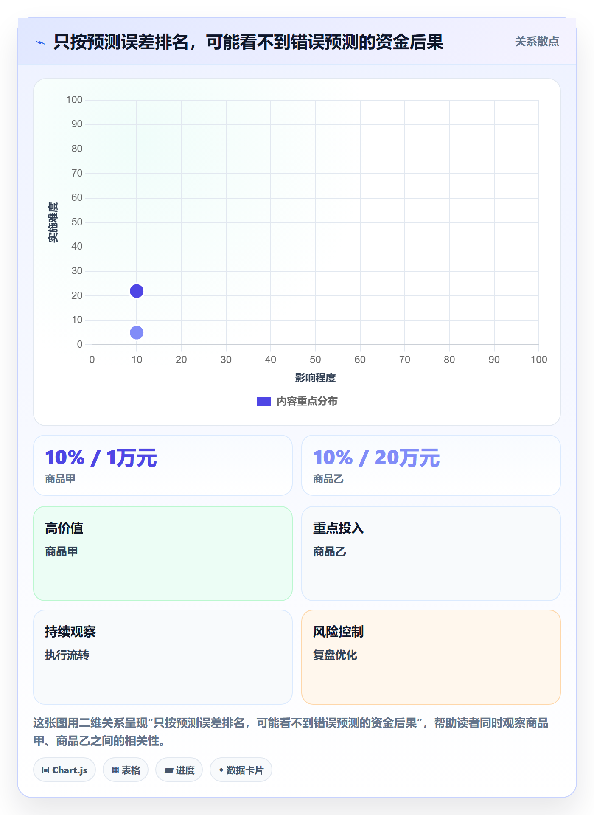Click the 影响程度 x-axis title
This screenshot has width=594, height=815.
[315, 378]
